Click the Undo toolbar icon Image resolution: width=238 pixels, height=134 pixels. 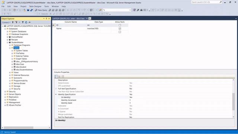(79, 10)
